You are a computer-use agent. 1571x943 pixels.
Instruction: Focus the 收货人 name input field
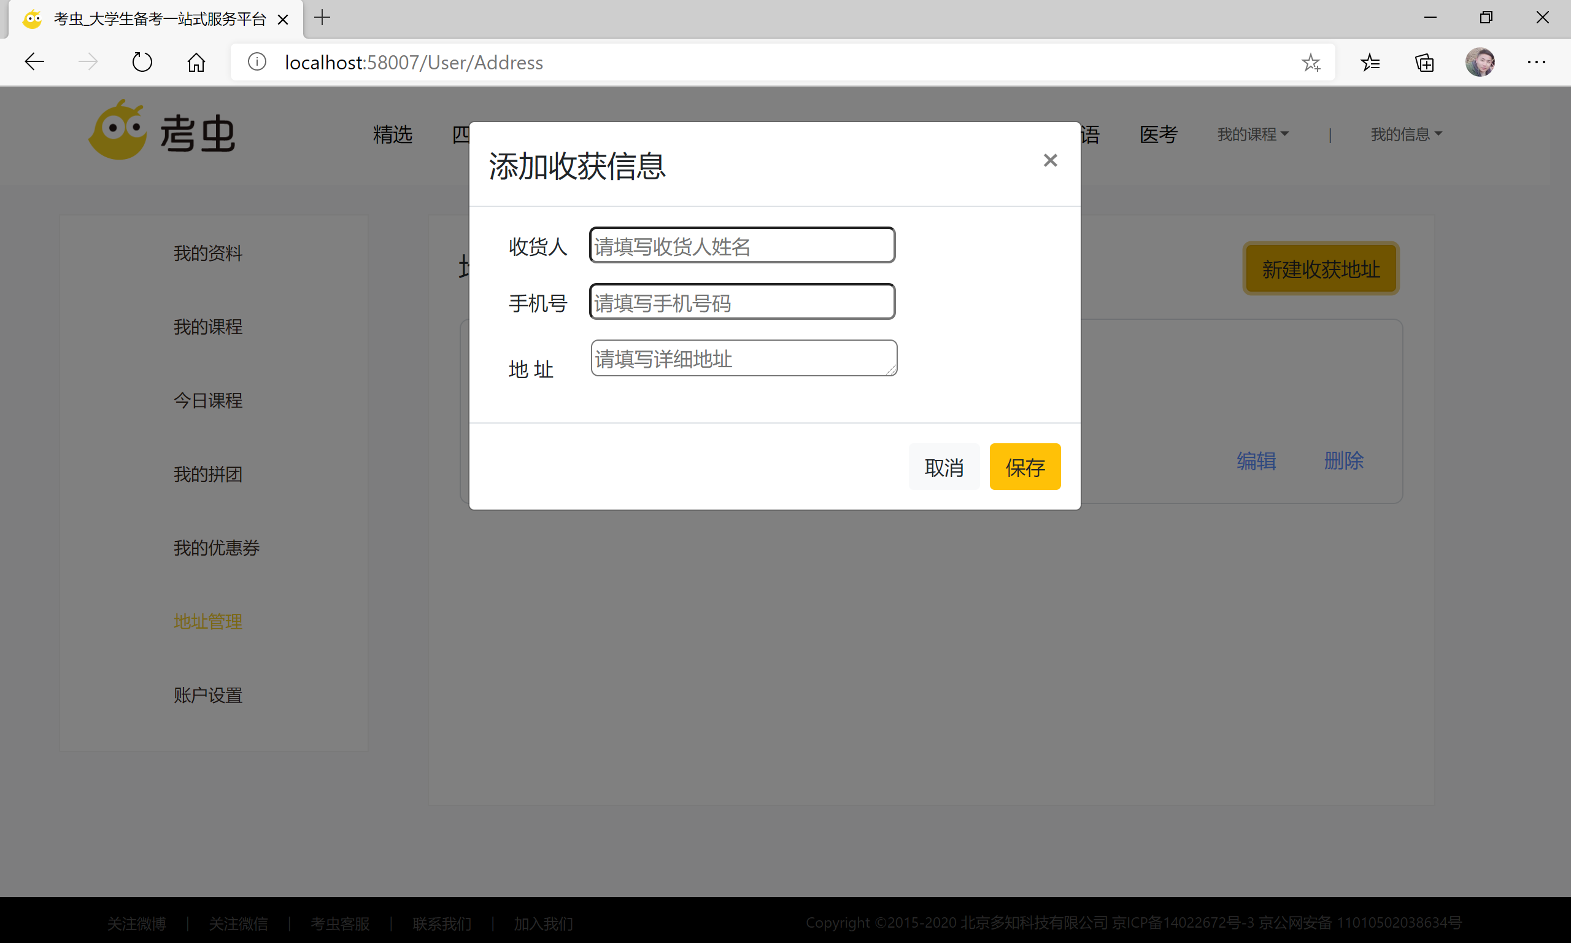[742, 246]
